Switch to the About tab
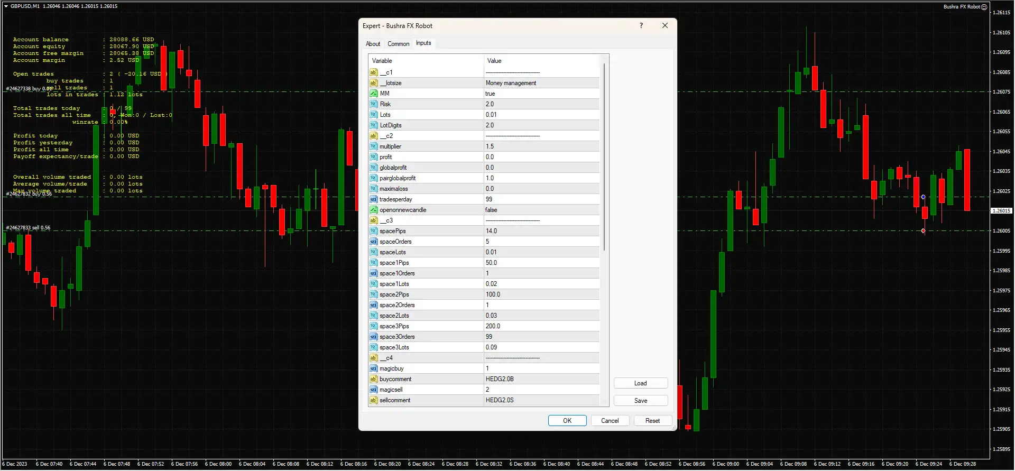Screen dimensions: 1015x471 pos(373,44)
